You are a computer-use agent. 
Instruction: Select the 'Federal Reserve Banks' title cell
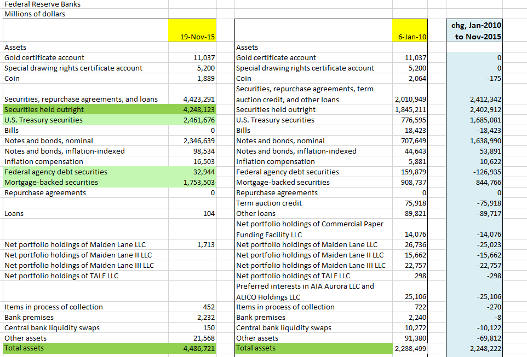(43, 4)
